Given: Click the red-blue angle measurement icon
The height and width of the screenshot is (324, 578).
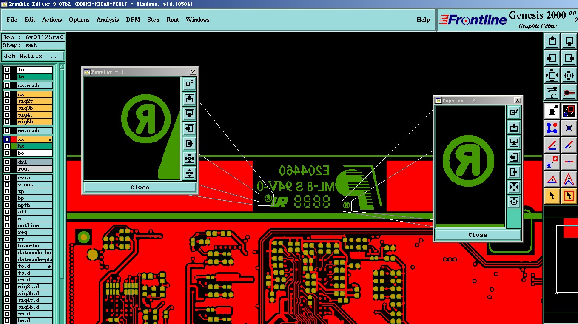Looking at the screenshot, I should [x=552, y=145].
